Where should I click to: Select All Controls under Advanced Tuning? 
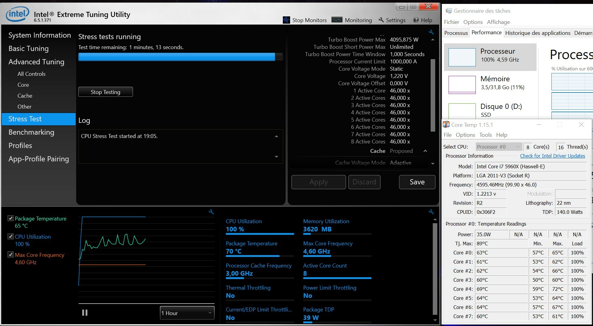click(32, 74)
